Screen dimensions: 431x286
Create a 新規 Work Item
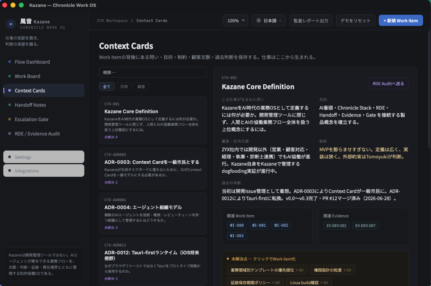click(x=401, y=21)
